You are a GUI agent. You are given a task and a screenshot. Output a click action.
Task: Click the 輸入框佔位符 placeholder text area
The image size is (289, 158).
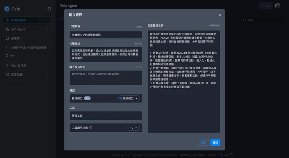click(106, 78)
